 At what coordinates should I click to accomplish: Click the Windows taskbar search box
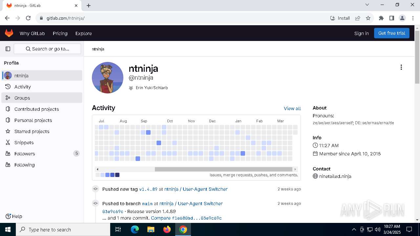click(x=63, y=229)
